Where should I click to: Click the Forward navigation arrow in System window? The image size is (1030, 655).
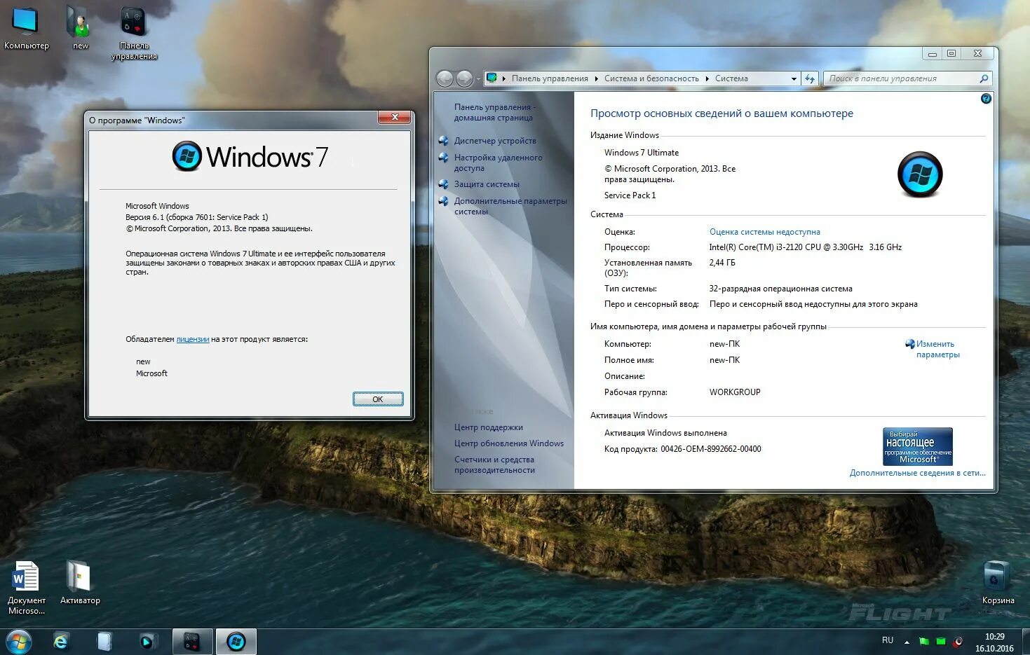pyautogui.click(x=464, y=78)
